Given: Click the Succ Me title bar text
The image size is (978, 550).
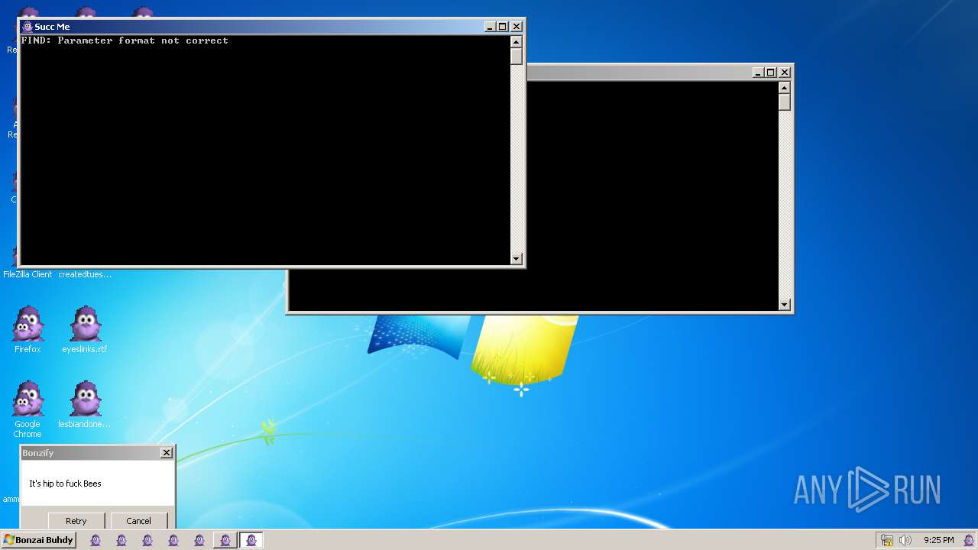Looking at the screenshot, I should pos(52,27).
